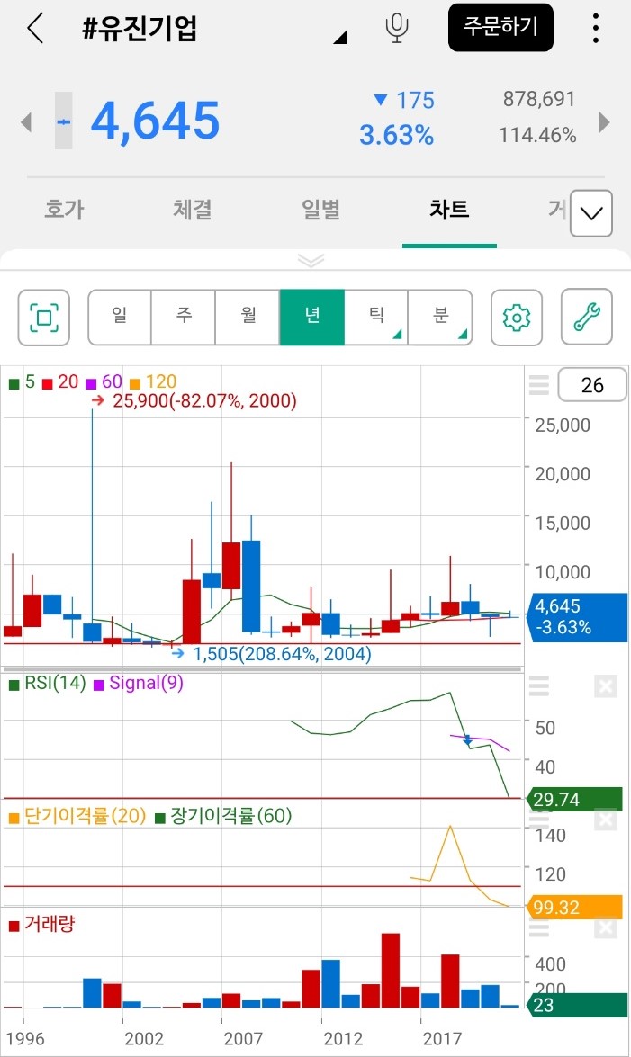Select 일 daily chart period

click(120, 318)
